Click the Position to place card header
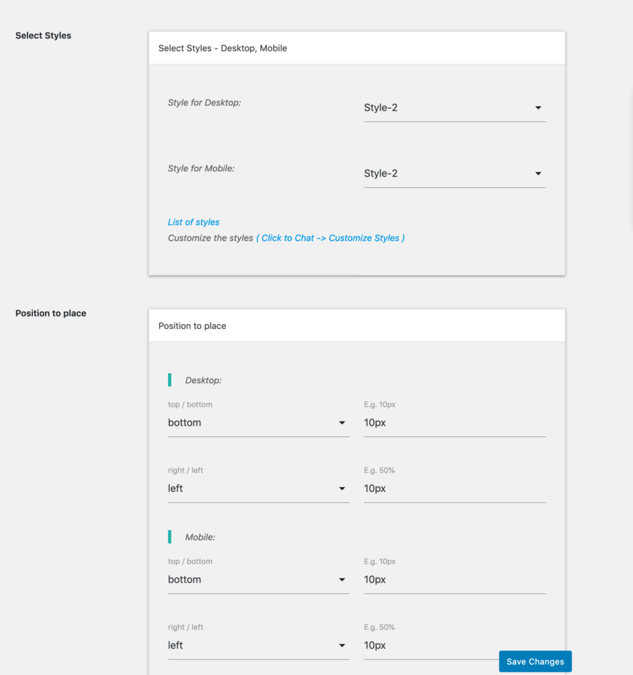Image resolution: width=633 pixels, height=675 pixels. (x=357, y=326)
